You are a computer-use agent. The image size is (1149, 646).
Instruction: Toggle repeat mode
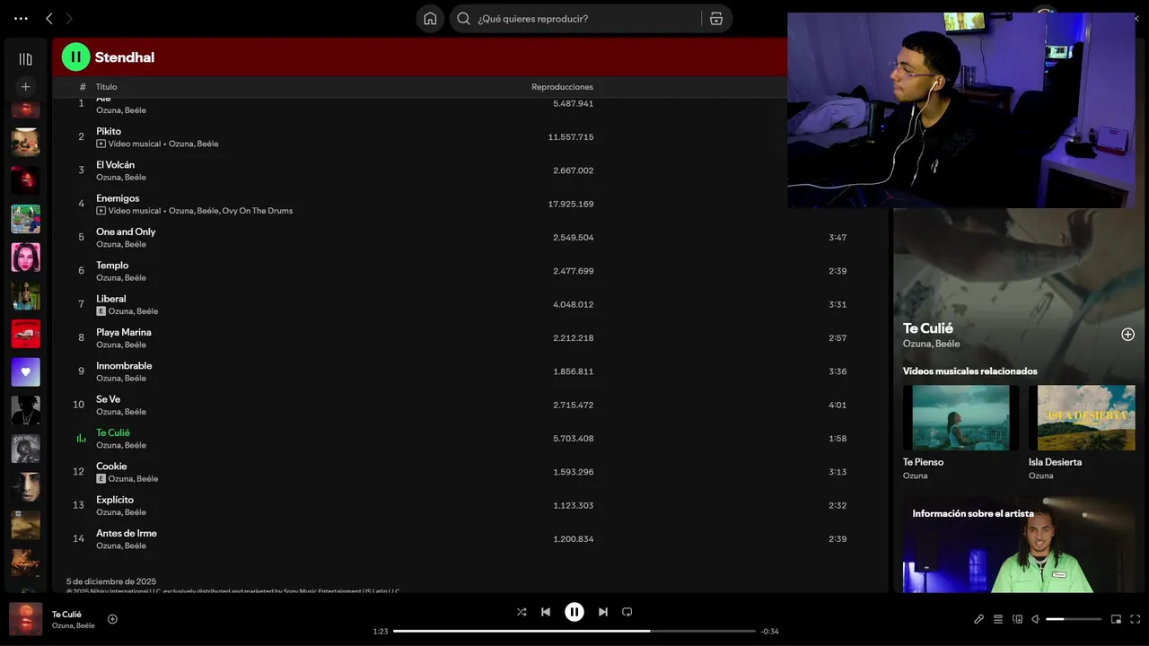coord(627,612)
